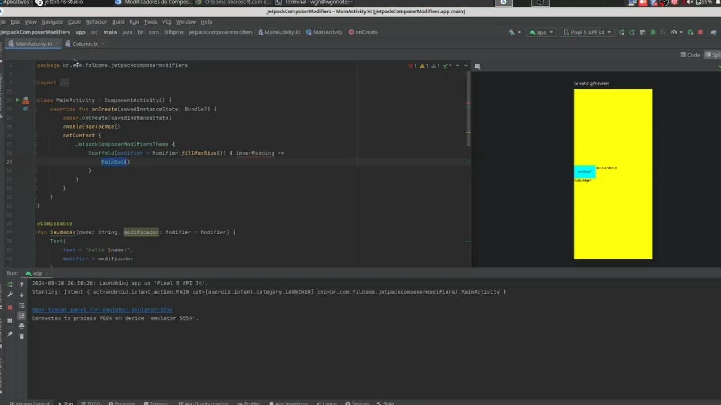This screenshot has width=721, height=405.
Task: Click the up arrow in the Run console
Action: coord(21,285)
